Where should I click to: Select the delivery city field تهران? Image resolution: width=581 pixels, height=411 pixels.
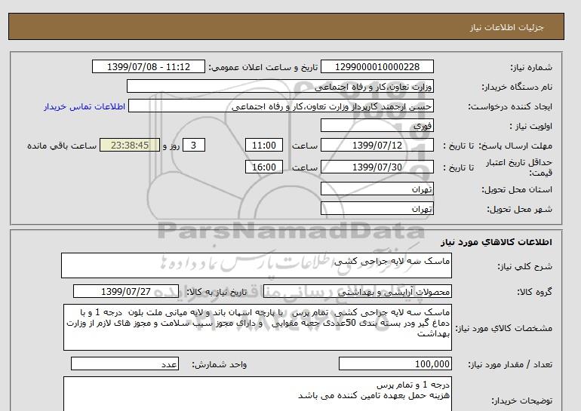coord(377,208)
